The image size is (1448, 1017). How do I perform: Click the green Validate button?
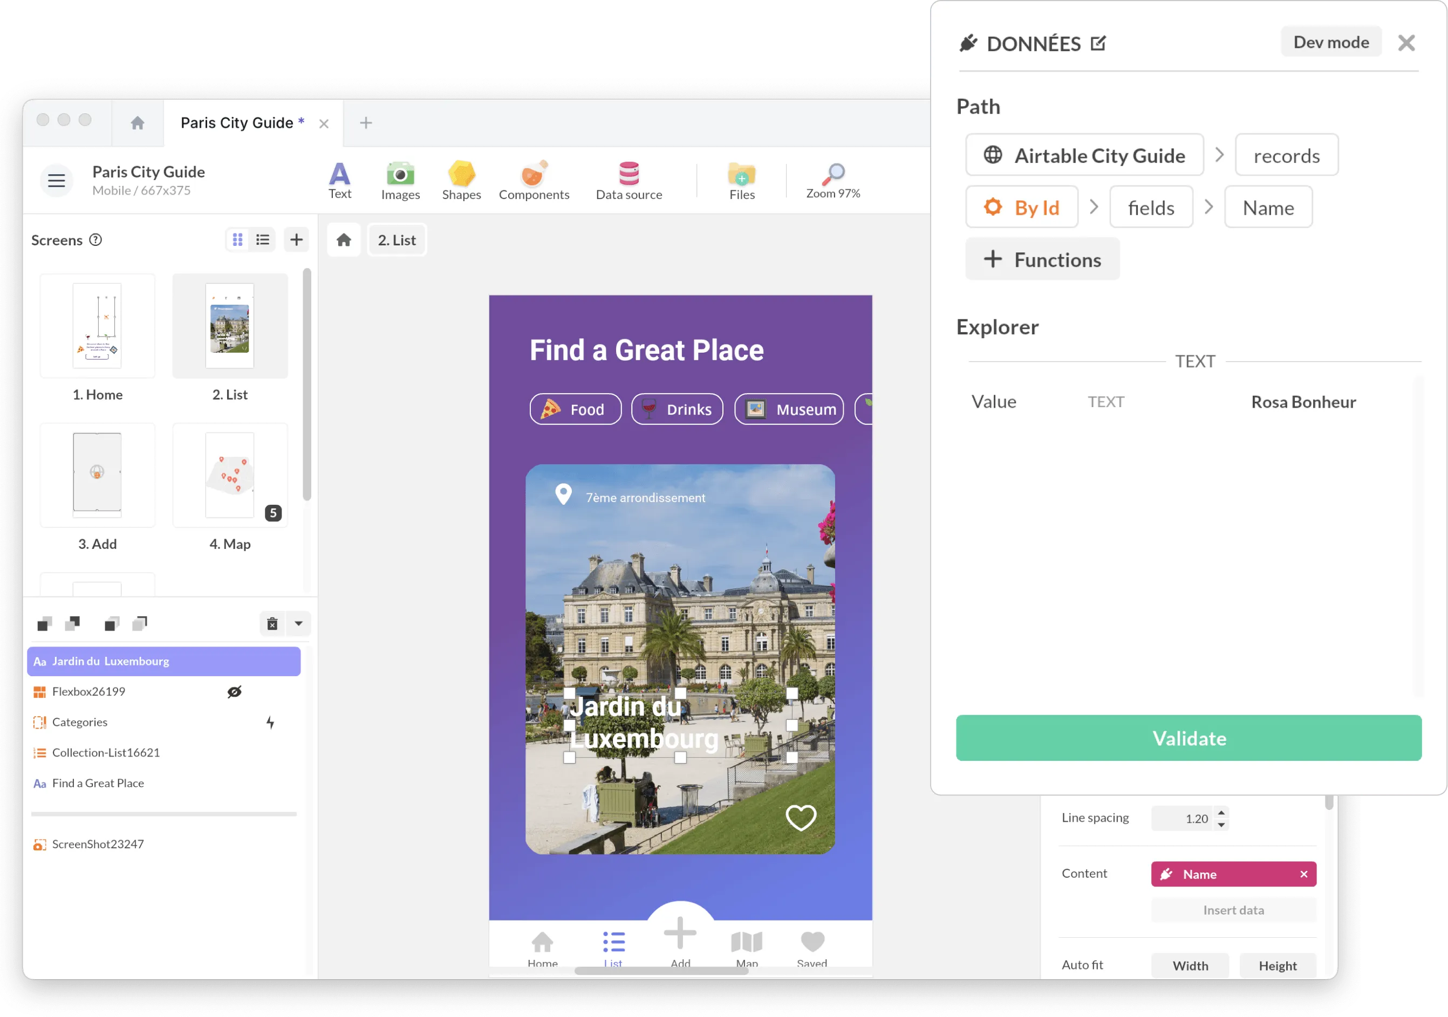click(x=1188, y=738)
